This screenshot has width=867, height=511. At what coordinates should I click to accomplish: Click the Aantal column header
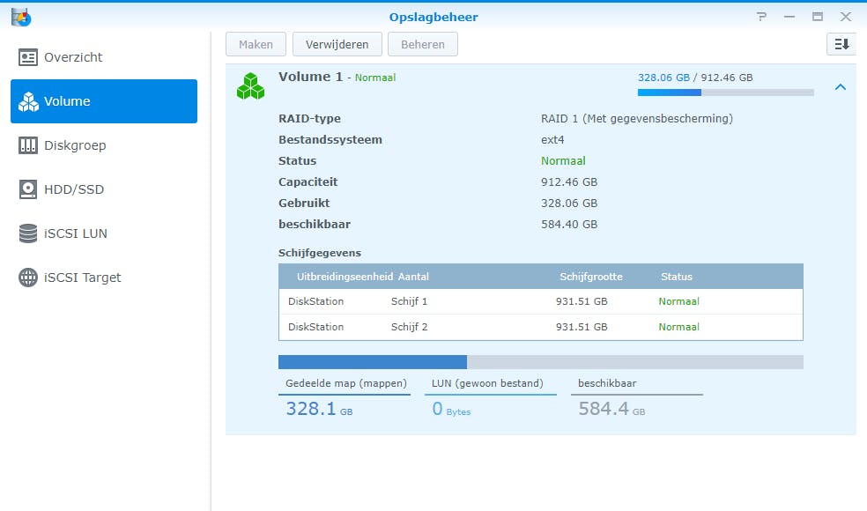click(x=413, y=277)
